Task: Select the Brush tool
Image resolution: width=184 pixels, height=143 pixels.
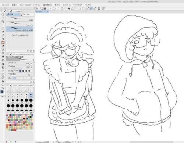Action: (3, 46)
